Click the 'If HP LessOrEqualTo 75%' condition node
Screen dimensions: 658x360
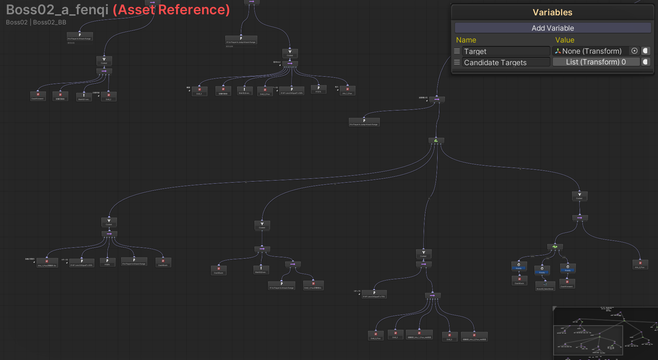(374, 294)
